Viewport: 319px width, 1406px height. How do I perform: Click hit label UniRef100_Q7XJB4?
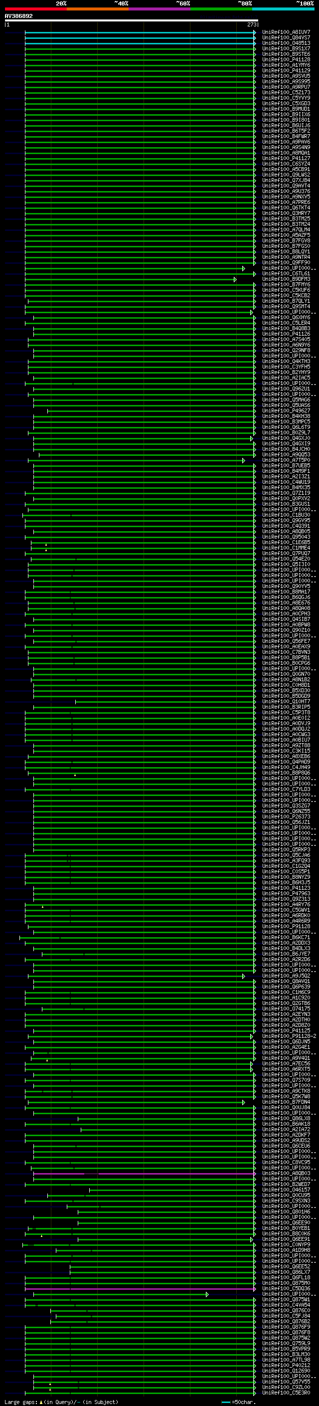(286, 181)
